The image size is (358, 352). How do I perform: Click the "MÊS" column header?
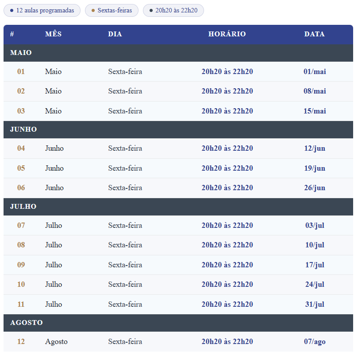(53, 34)
